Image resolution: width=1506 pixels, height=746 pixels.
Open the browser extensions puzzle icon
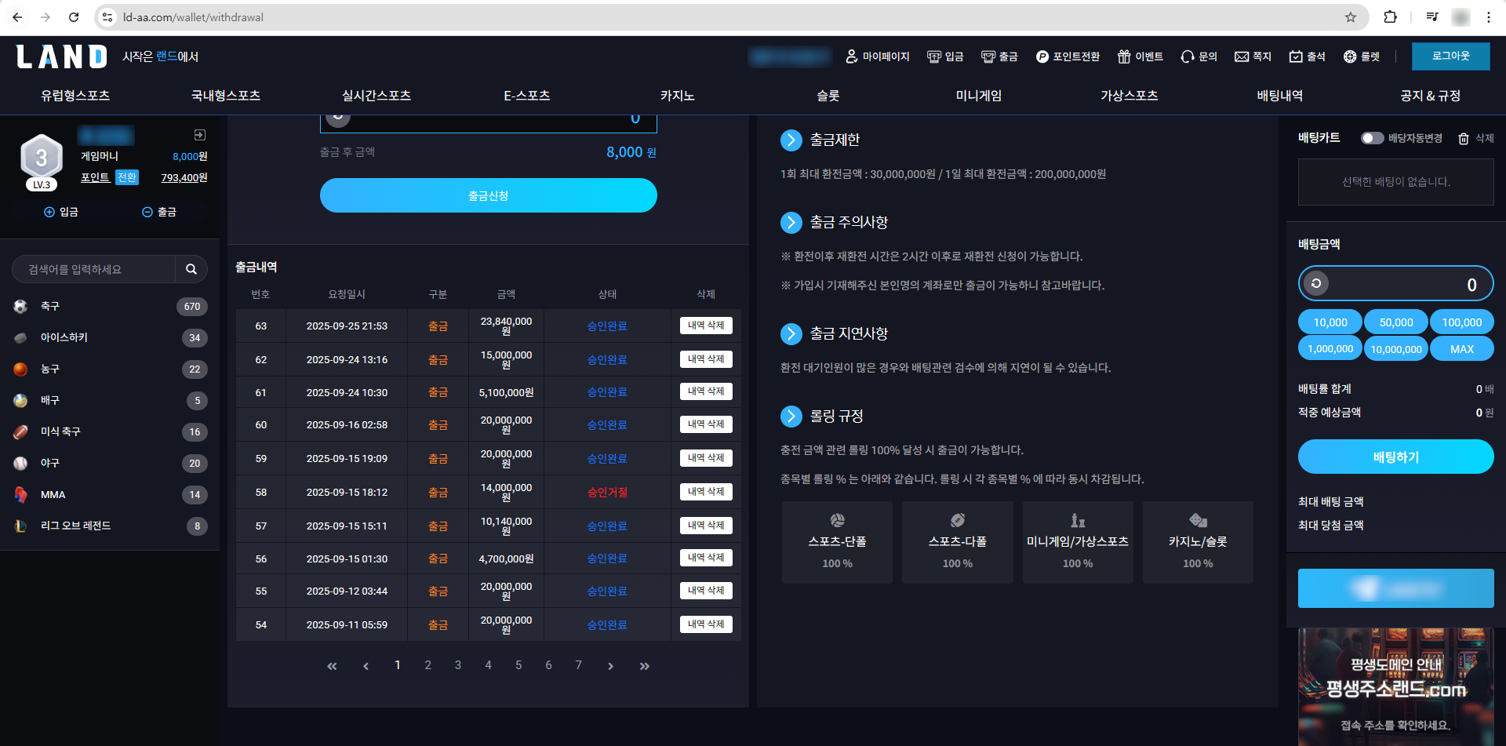[1390, 17]
